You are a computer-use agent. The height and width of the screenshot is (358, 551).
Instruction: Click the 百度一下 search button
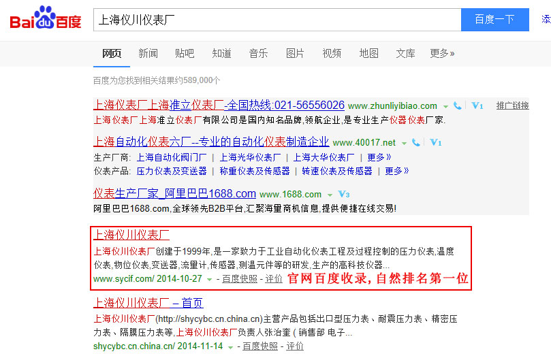(x=494, y=20)
